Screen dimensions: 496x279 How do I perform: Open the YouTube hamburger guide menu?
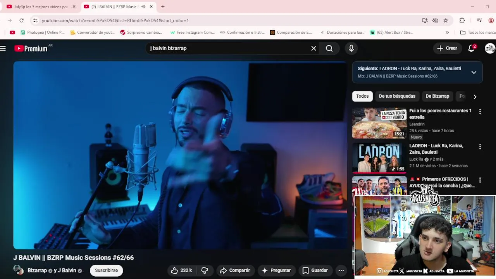3,48
